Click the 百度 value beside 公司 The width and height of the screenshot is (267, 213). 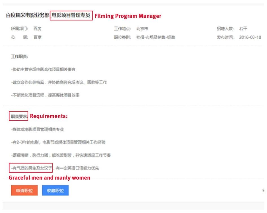(37, 37)
